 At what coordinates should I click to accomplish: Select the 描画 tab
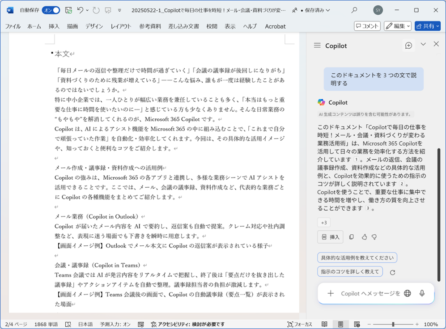(x=72, y=26)
